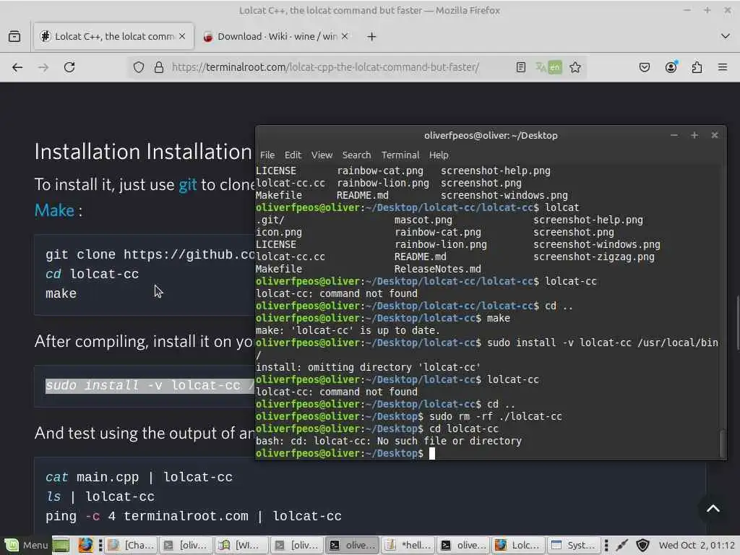Show site security padlock info
The image size is (740, 555).
click(x=159, y=67)
